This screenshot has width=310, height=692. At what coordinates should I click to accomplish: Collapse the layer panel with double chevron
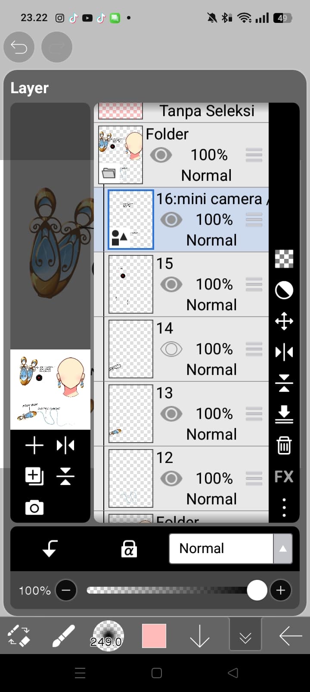click(x=245, y=635)
